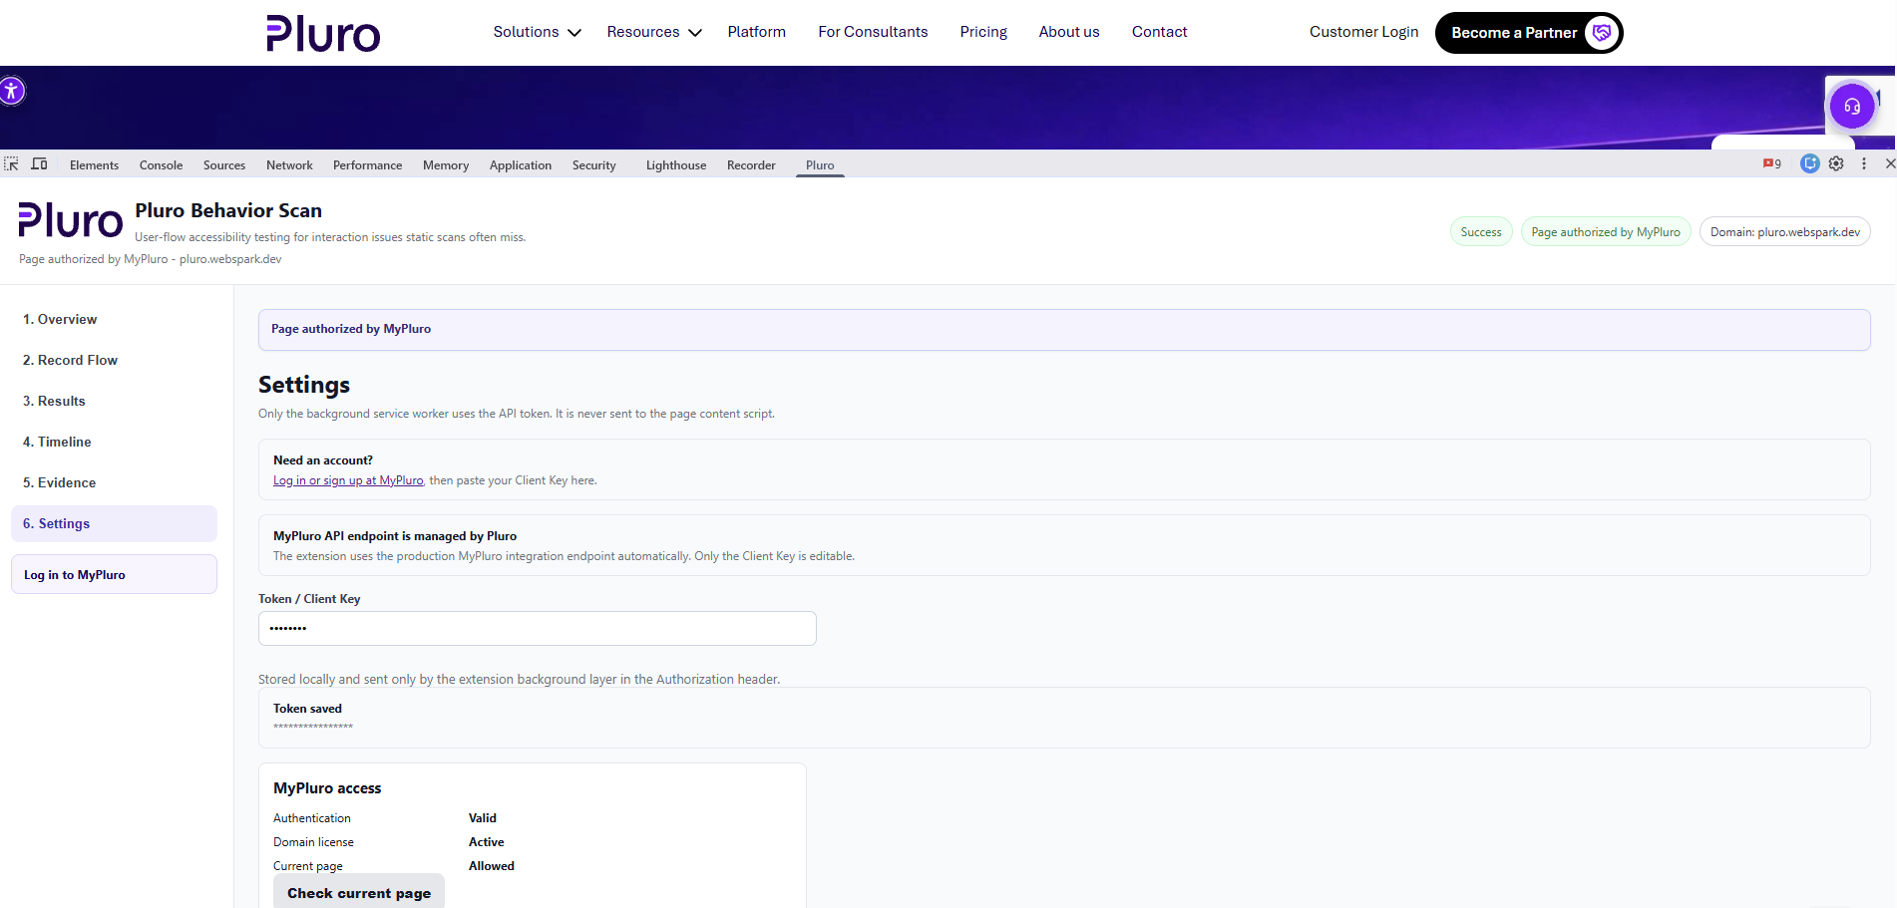Open the DevTools error count indicator
1897x908 pixels.
(1772, 164)
